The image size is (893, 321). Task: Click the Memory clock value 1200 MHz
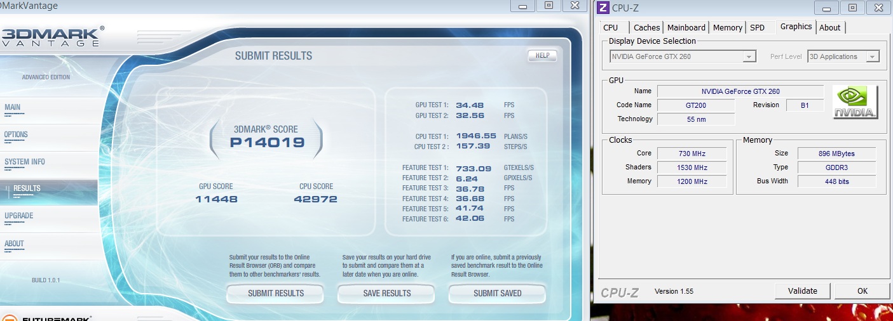[x=692, y=181]
